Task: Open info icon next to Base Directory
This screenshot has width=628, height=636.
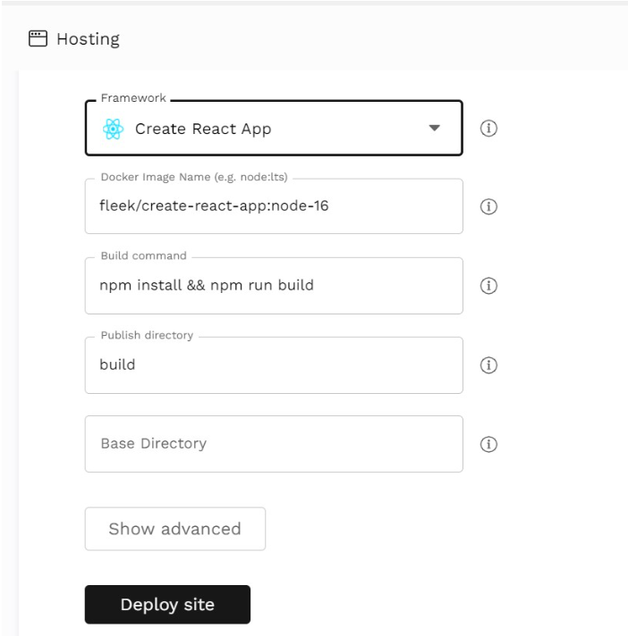Action: (488, 444)
